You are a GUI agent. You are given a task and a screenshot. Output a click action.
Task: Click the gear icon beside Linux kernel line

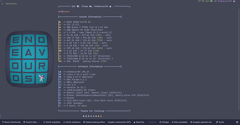pyautogui.click(x=60, y=74)
